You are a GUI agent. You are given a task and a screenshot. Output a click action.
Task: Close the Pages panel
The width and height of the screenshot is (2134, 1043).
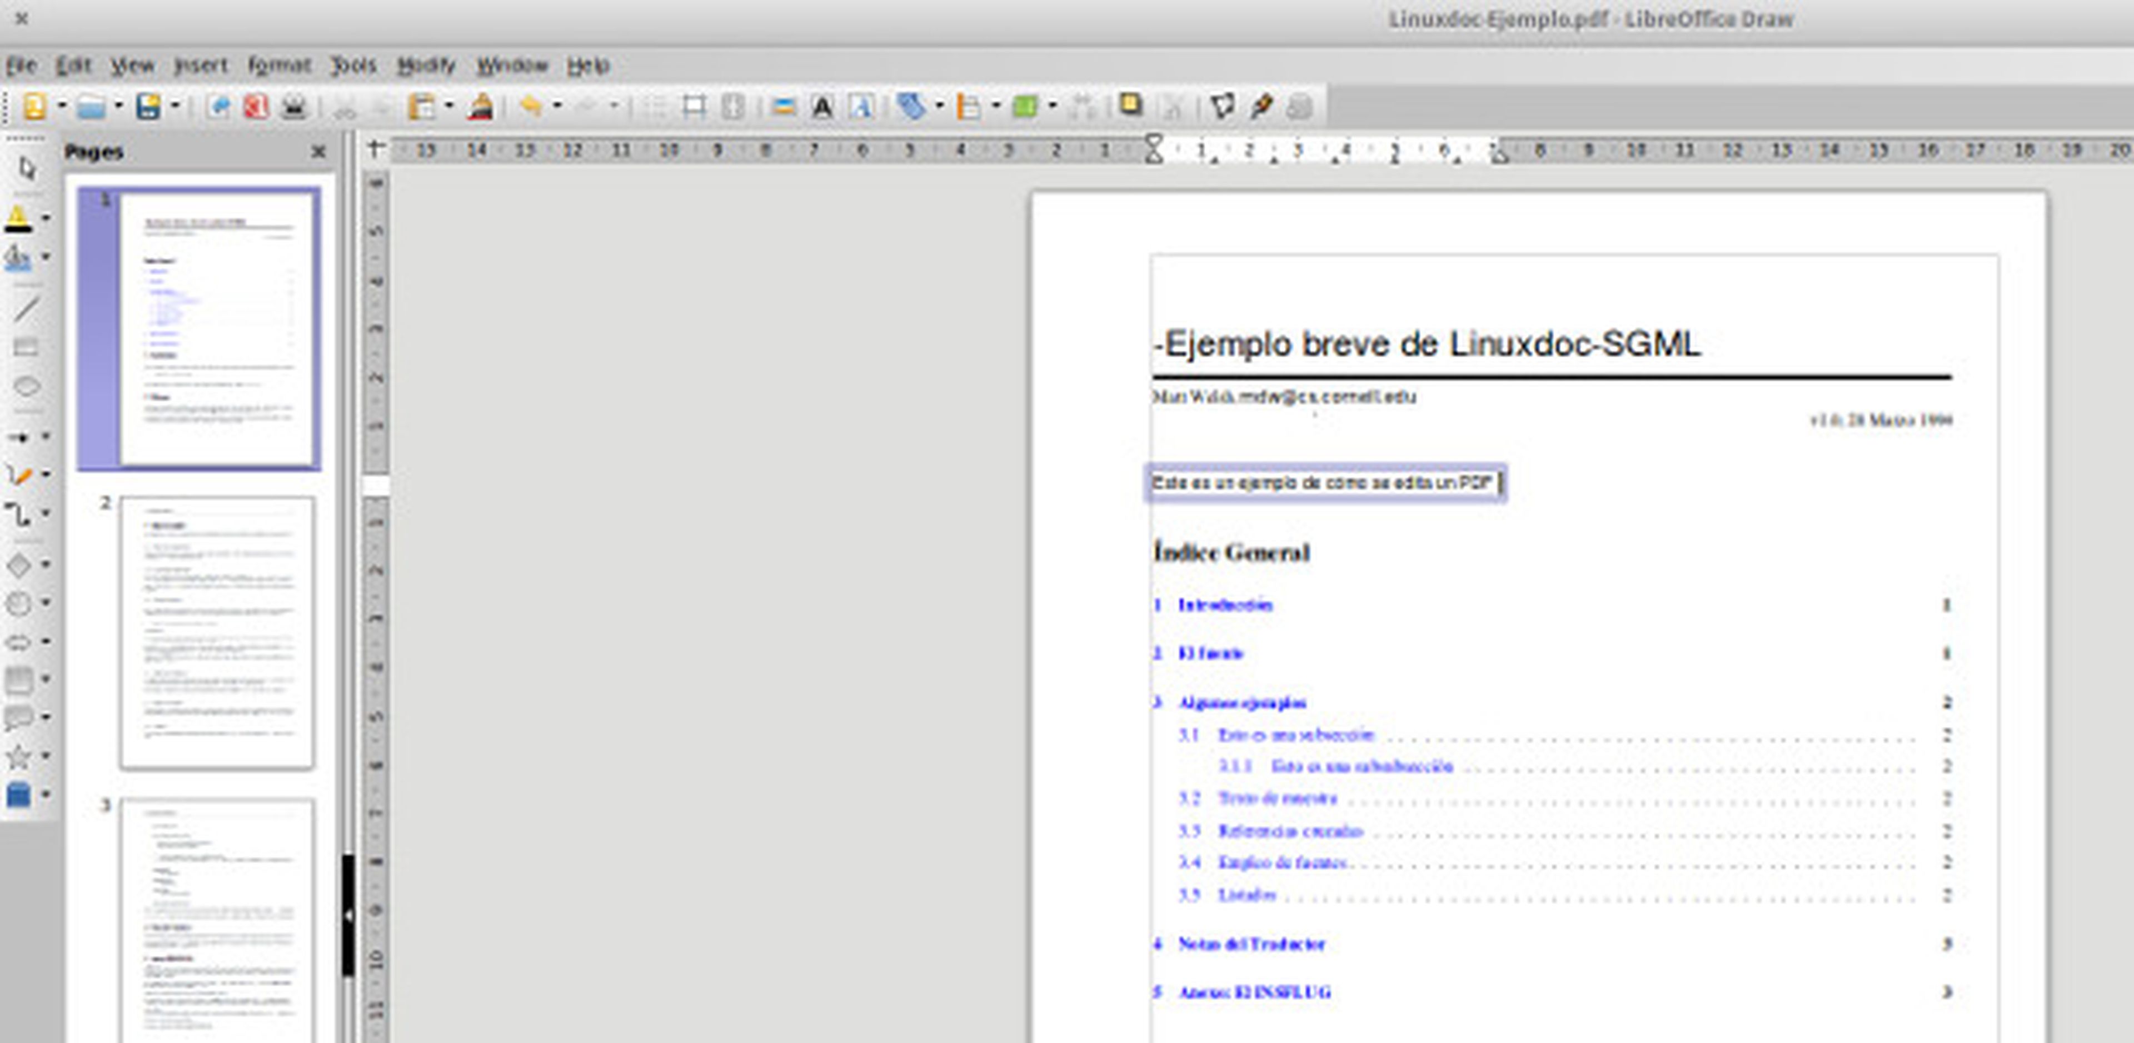(318, 152)
